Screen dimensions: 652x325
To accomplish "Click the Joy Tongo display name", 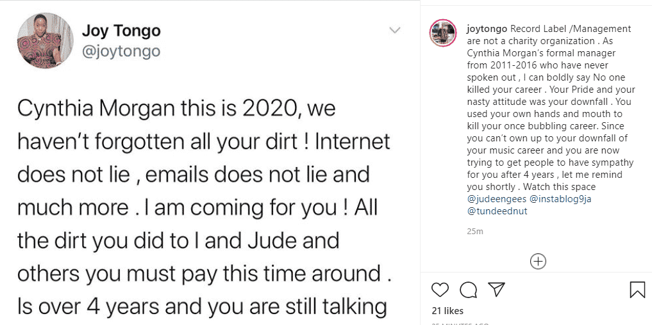I will pyautogui.click(x=121, y=31).
